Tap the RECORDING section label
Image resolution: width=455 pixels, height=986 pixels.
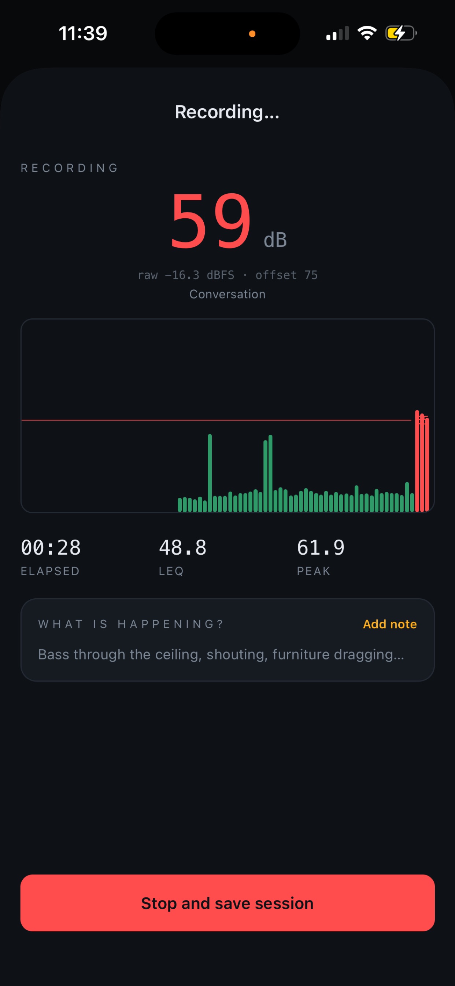tap(70, 168)
